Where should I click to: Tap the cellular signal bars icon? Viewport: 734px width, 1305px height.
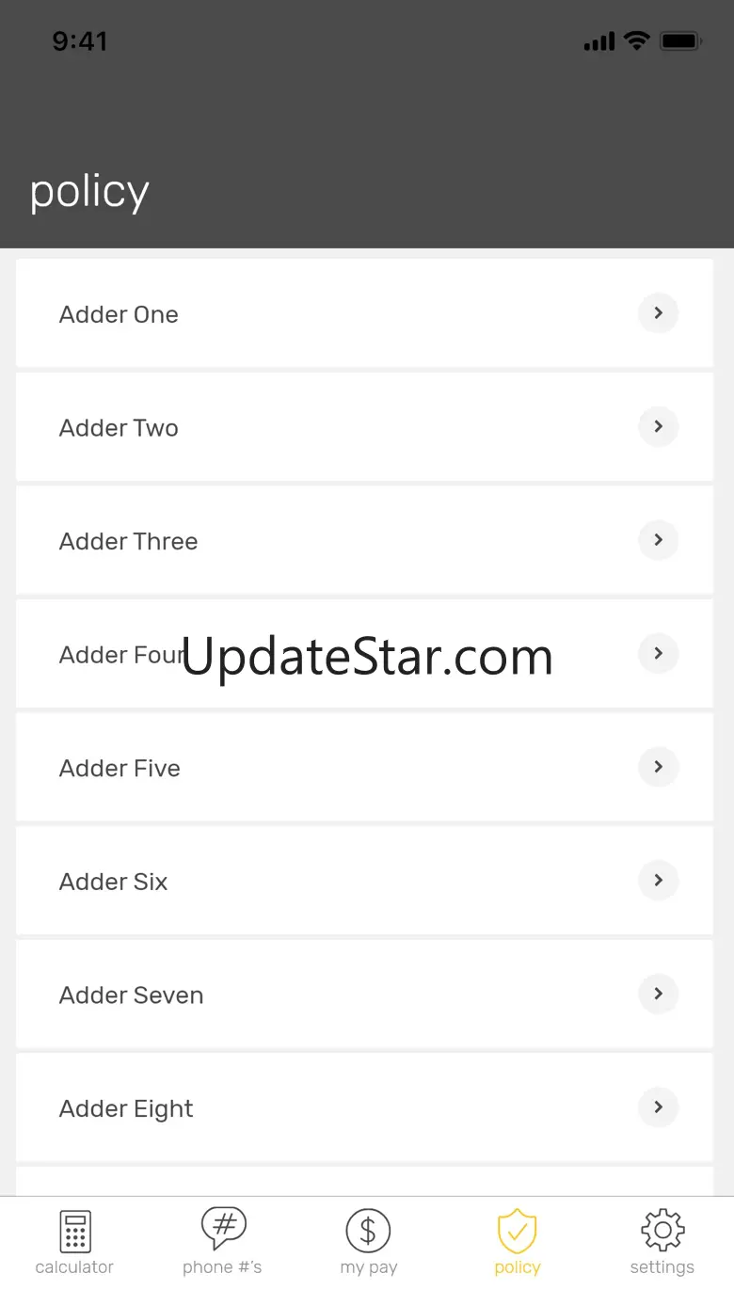pos(599,41)
